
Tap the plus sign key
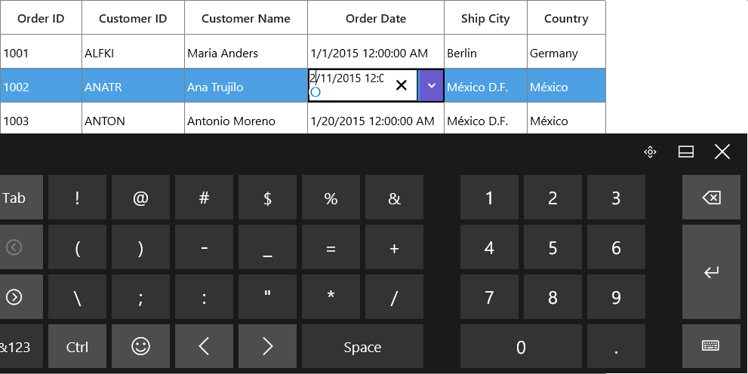(x=395, y=247)
